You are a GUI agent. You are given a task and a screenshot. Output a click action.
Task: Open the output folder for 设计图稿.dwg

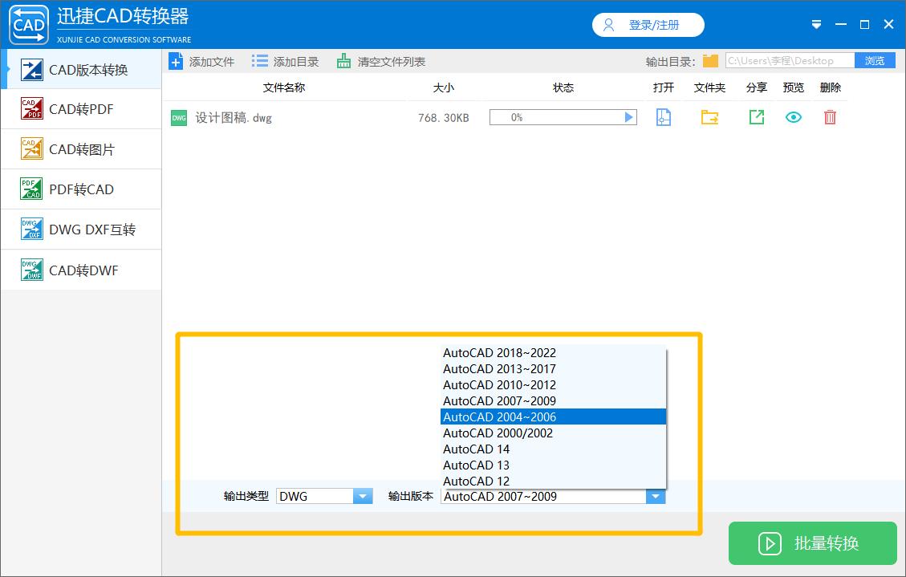tap(709, 117)
